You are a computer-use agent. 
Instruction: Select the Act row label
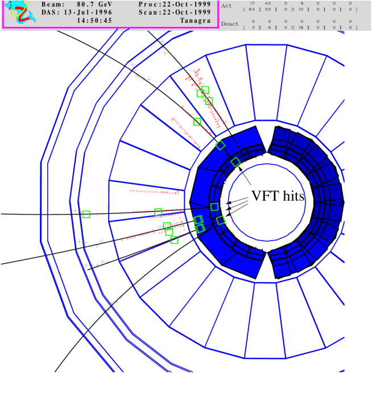coord(226,5)
